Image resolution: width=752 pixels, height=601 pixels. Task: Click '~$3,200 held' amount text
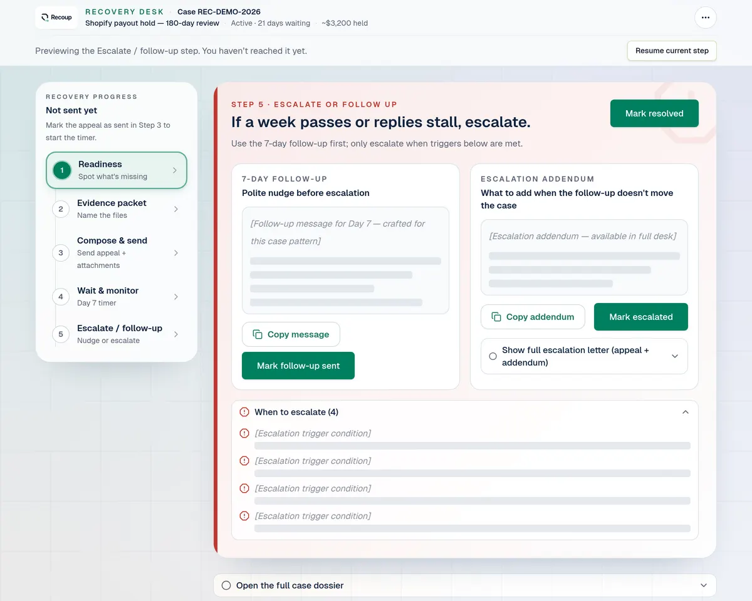click(x=345, y=23)
